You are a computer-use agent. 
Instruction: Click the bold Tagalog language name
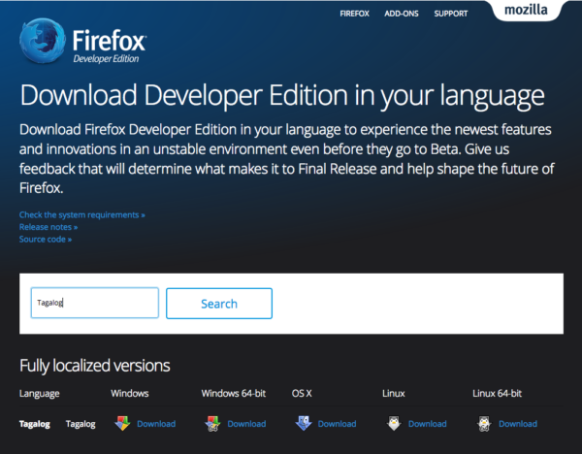click(x=35, y=424)
